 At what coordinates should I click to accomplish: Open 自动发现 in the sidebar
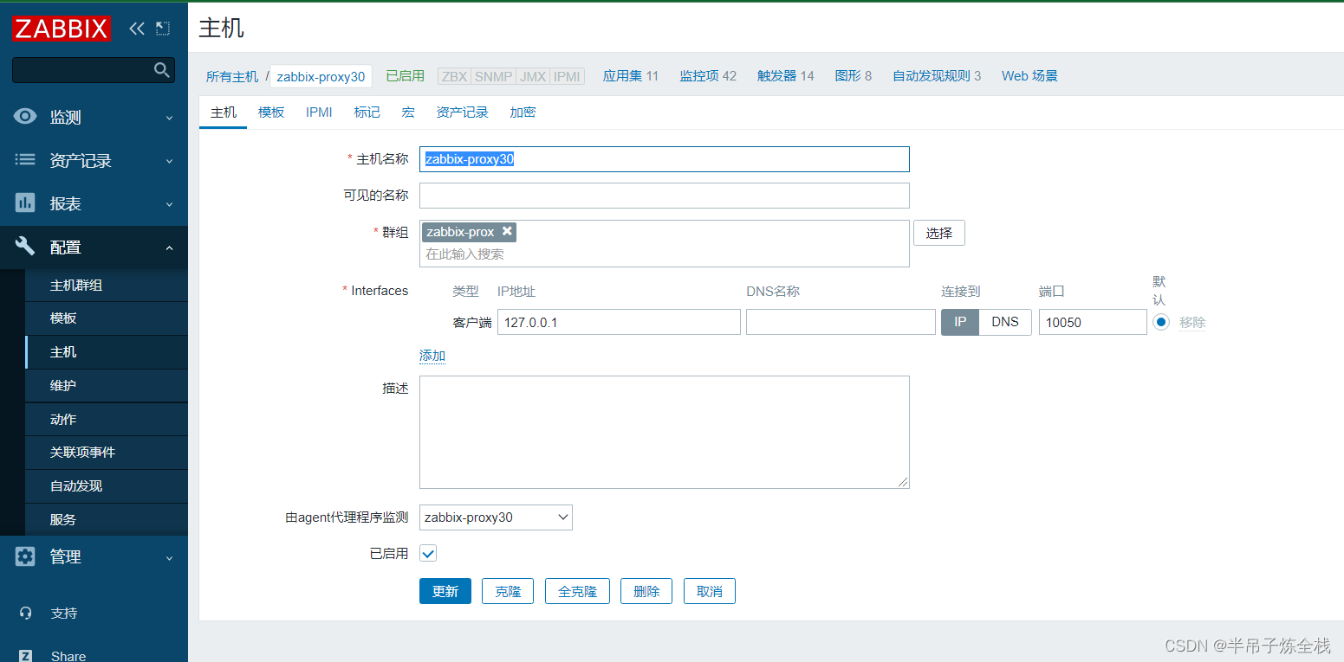(107, 486)
